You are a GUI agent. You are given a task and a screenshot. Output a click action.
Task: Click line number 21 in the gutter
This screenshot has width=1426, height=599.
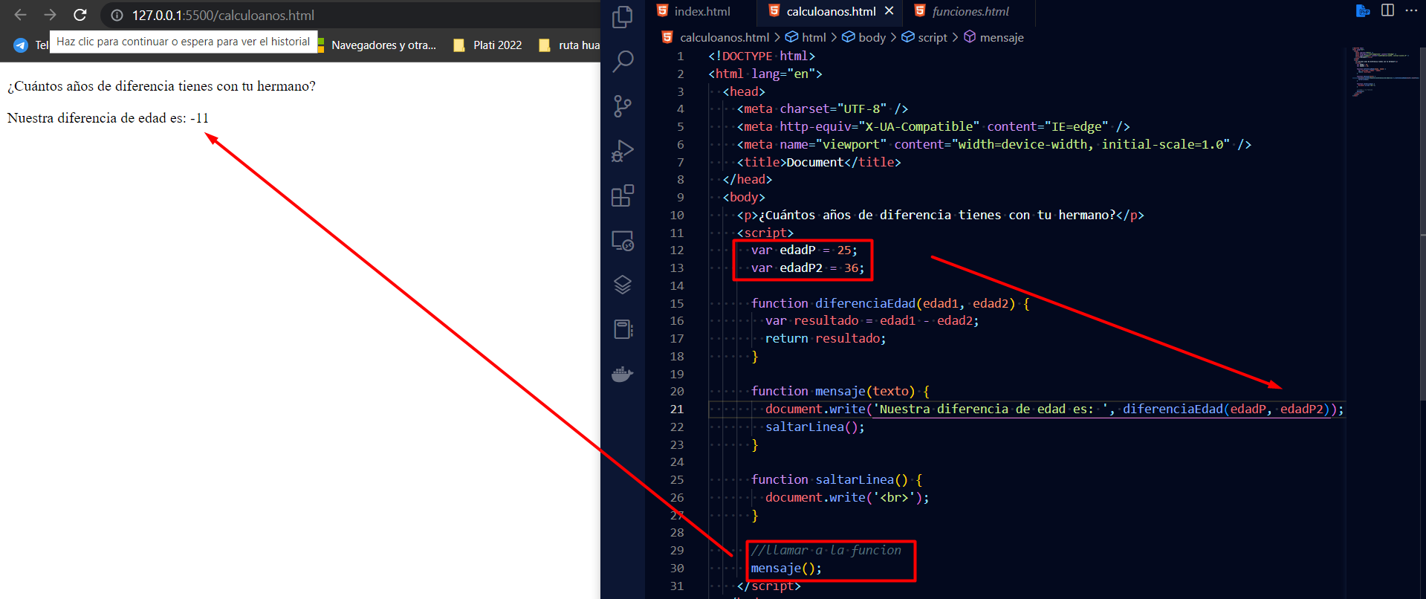(x=676, y=409)
